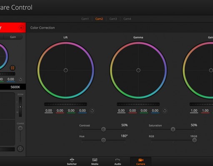Open the Audio page
The height and width of the screenshot is (166, 213).
point(118,161)
